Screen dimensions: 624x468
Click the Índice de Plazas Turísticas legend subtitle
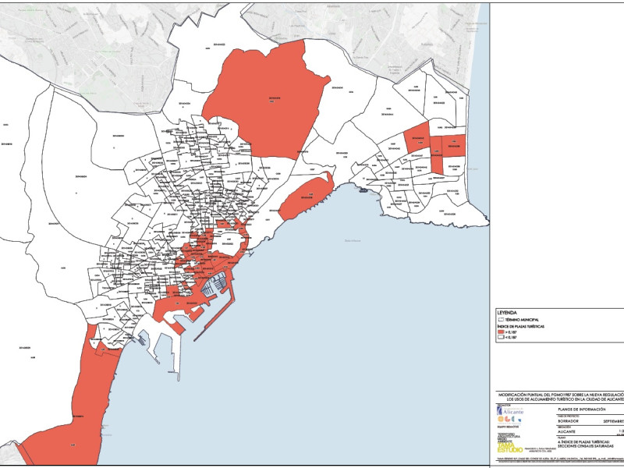pos(520,326)
